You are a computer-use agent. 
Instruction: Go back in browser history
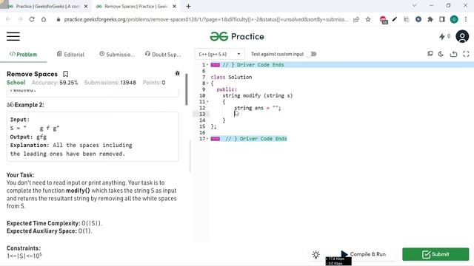pos(8,19)
